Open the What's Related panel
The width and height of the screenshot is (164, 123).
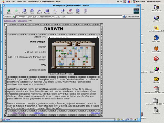(x=131, y=17)
